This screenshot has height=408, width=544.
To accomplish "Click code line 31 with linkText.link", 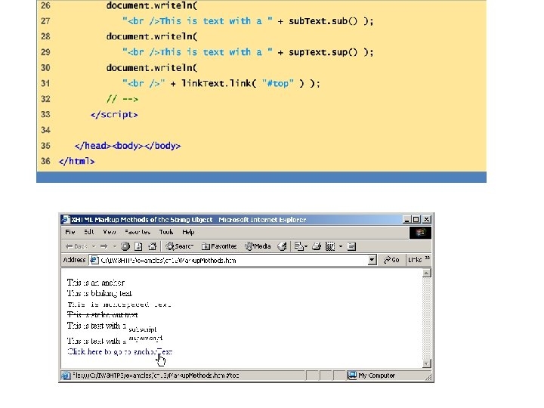I will click(221, 83).
